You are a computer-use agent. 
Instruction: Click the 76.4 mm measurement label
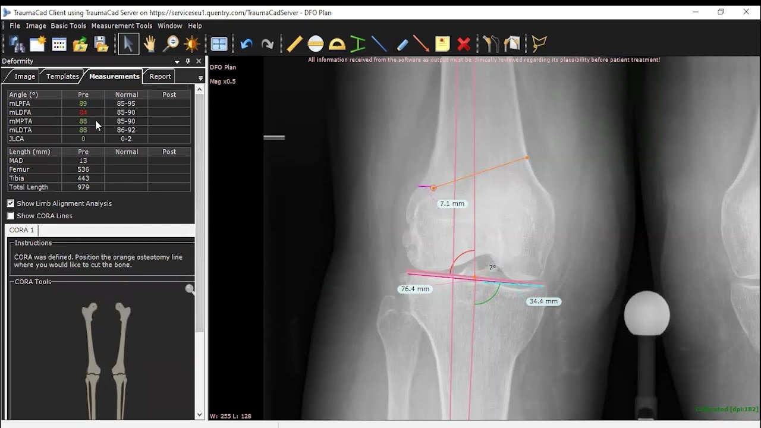coord(415,289)
